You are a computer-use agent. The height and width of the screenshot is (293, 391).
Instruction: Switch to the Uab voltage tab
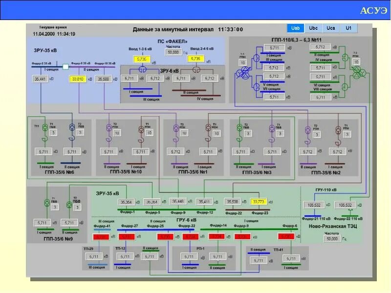(296, 28)
